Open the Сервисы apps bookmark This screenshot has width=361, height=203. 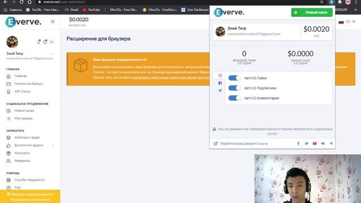[12, 10]
